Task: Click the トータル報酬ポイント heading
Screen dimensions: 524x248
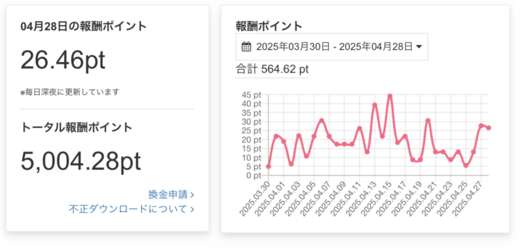Action: point(77,127)
